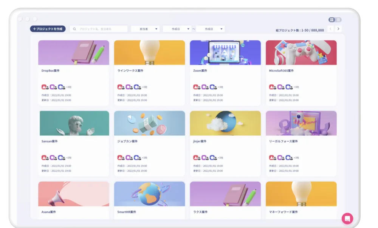Switch to list view layout
Image resolution: width=378 pixels, height=228 pixels.
338,20
